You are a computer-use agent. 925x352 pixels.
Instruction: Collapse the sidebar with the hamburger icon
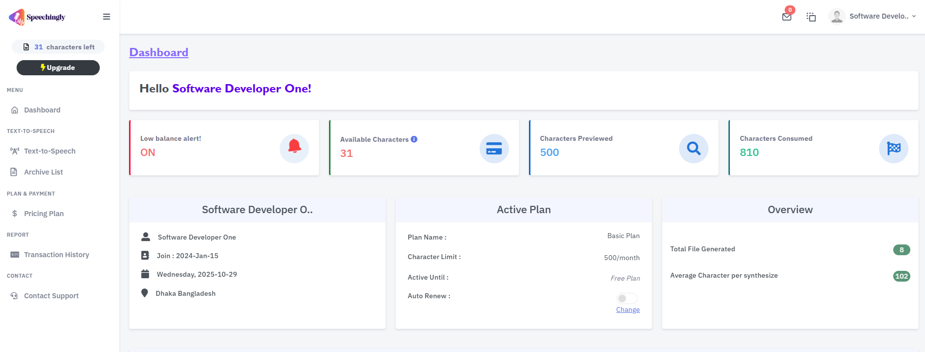pos(107,17)
